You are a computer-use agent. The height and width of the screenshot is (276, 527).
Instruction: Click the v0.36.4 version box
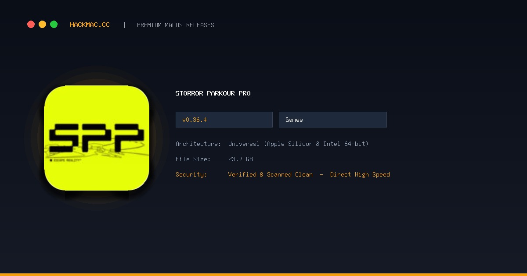coord(224,120)
